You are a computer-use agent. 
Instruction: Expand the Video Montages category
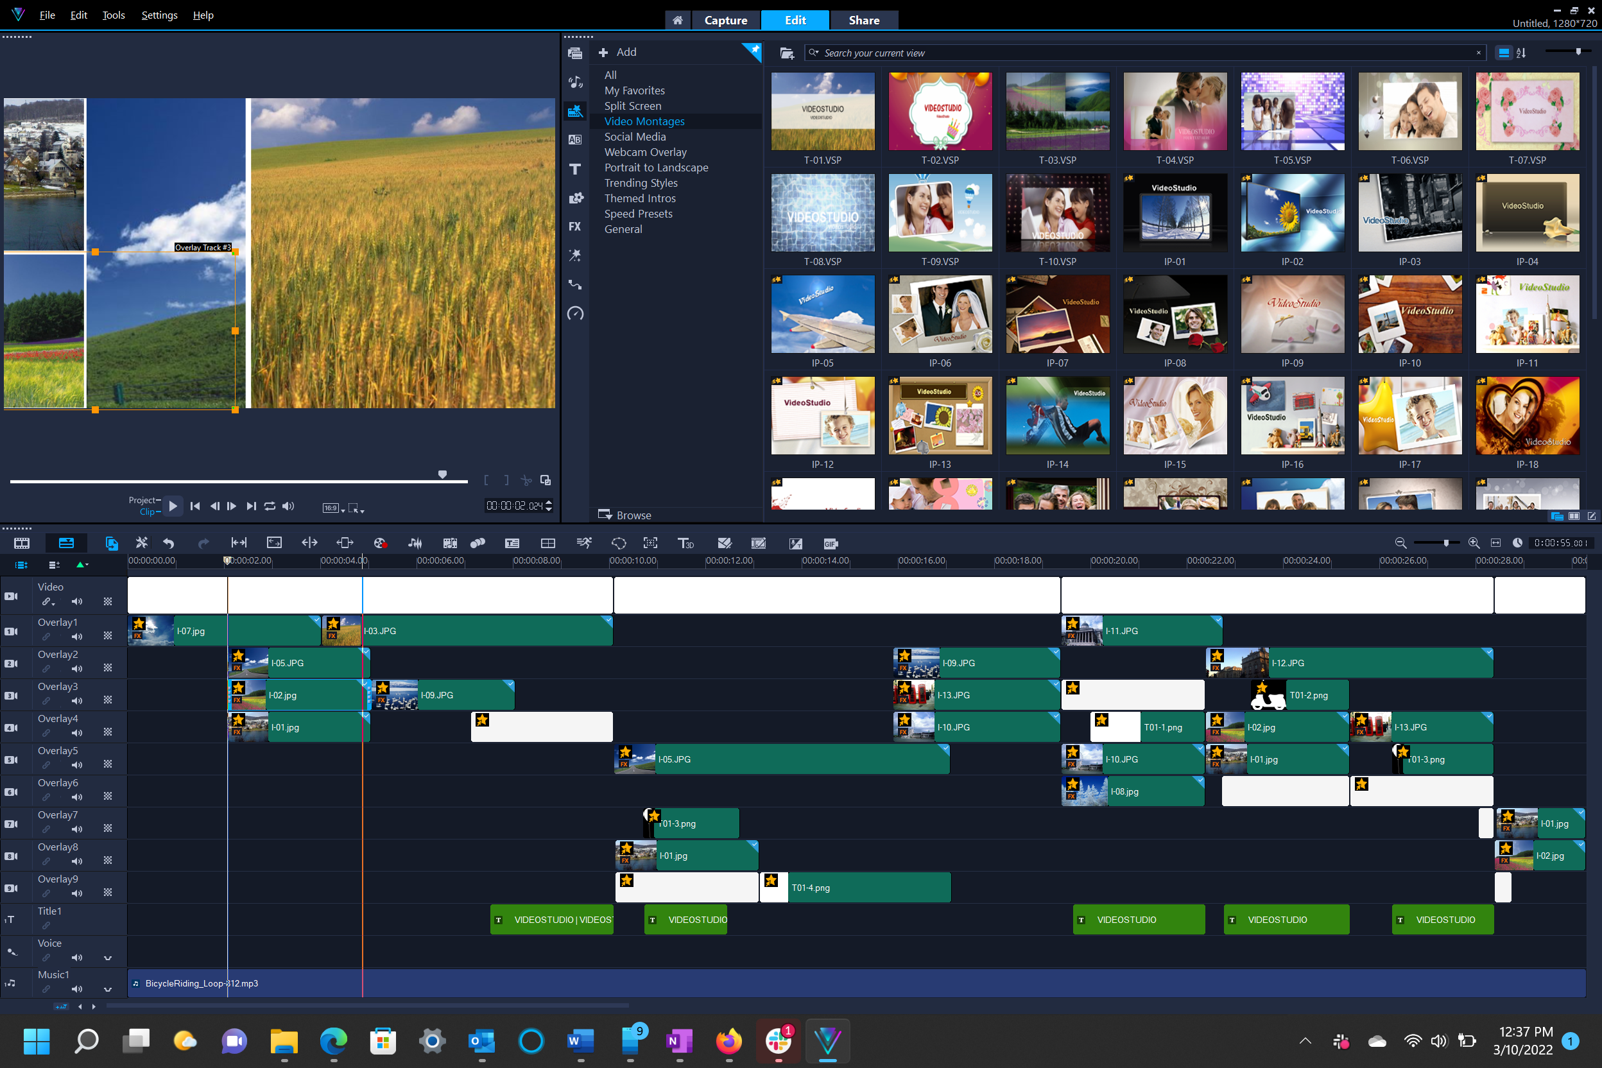click(644, 121)
